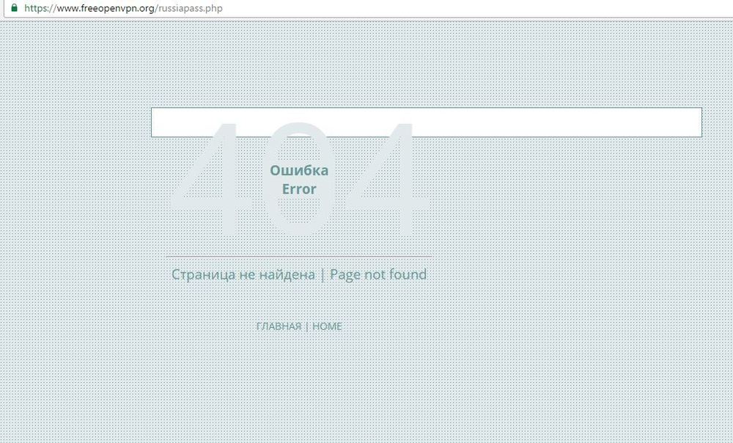Click the empty white box above 404
The image size is (733, 443).
(x=427, y=122)
